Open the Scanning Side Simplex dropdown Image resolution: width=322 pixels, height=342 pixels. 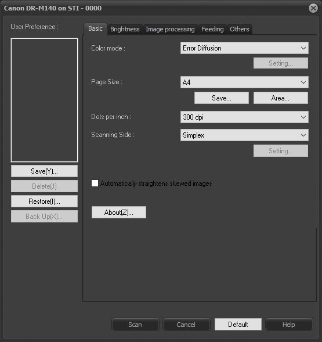pos(244,135)
